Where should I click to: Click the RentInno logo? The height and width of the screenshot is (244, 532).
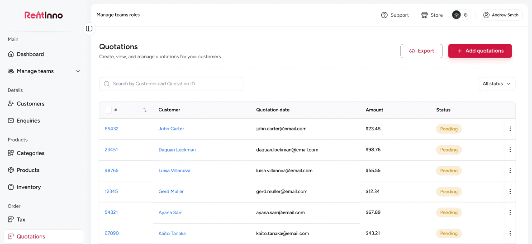[x=43, y=15]
